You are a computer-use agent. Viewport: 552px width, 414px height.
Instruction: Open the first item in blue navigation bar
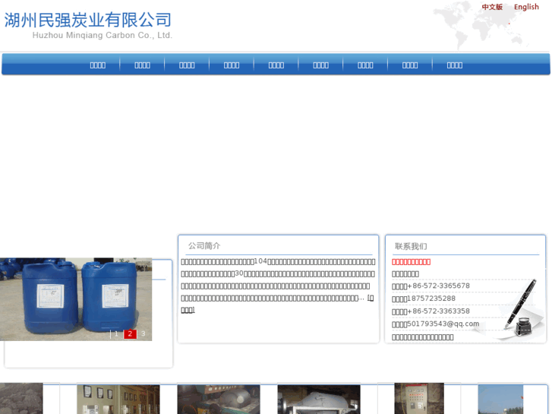[x=97, y=65]
